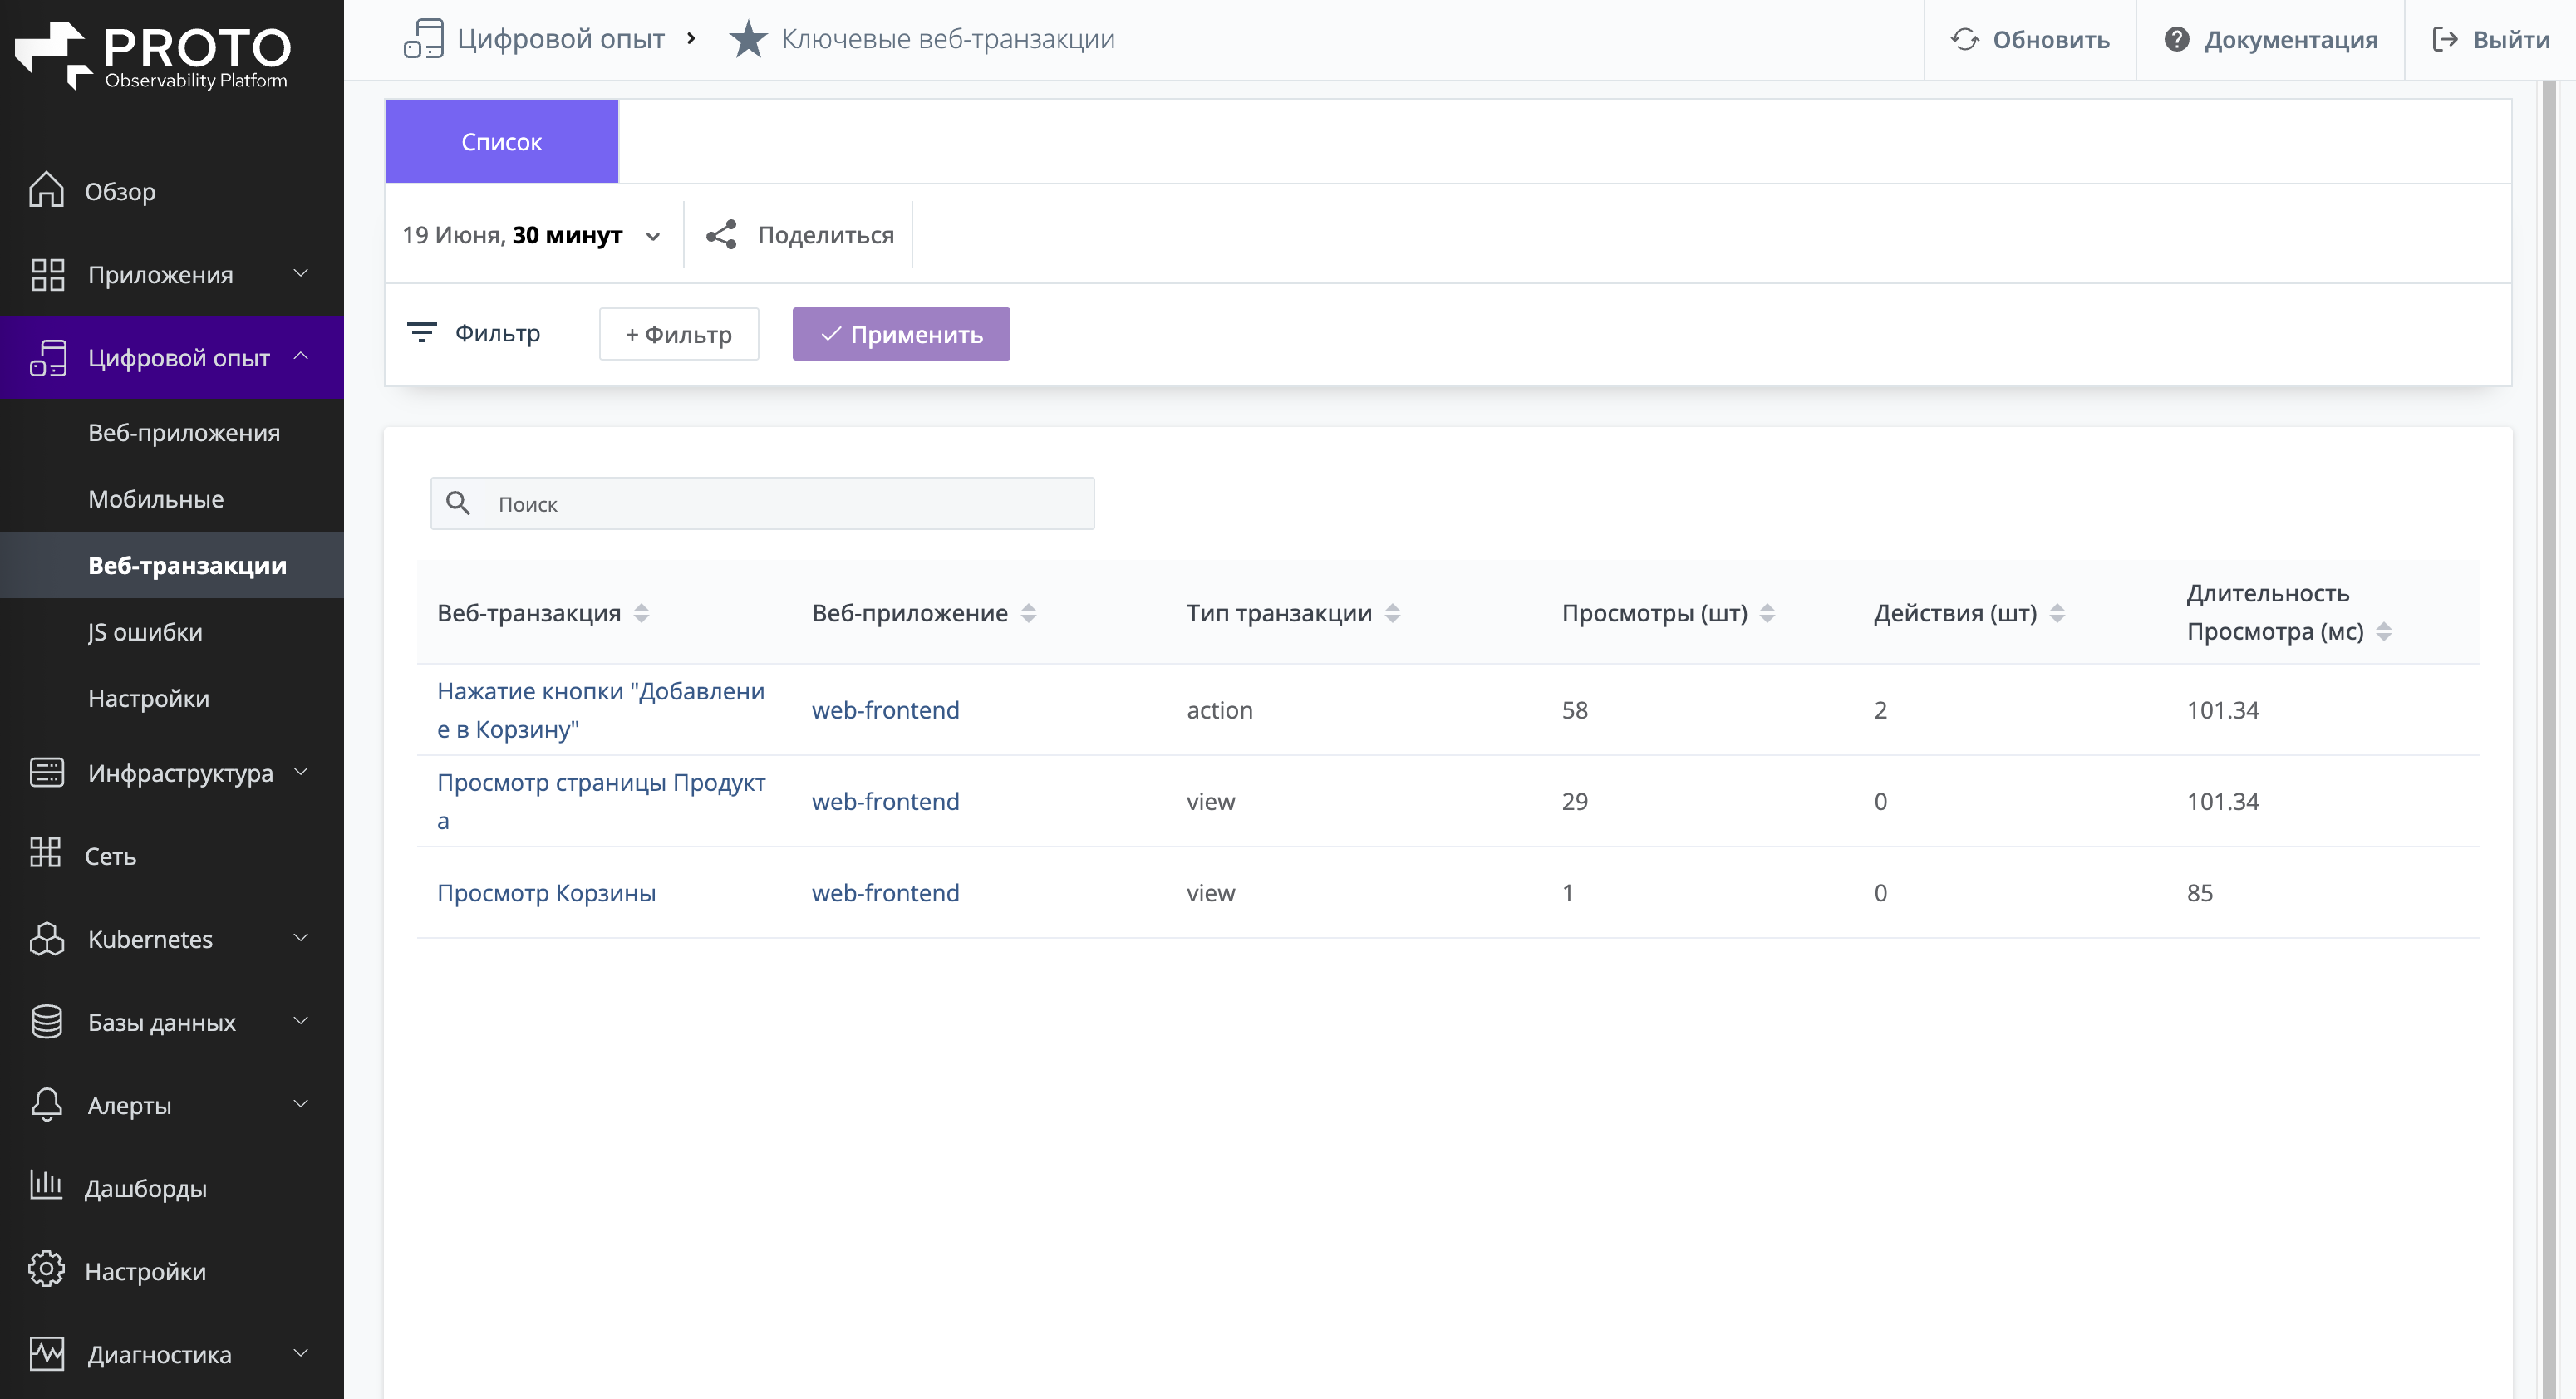This screenshot has height=1399, width=2576.
Task: Expand the Приложения menu chevron
Action: (x=300, y=273)
